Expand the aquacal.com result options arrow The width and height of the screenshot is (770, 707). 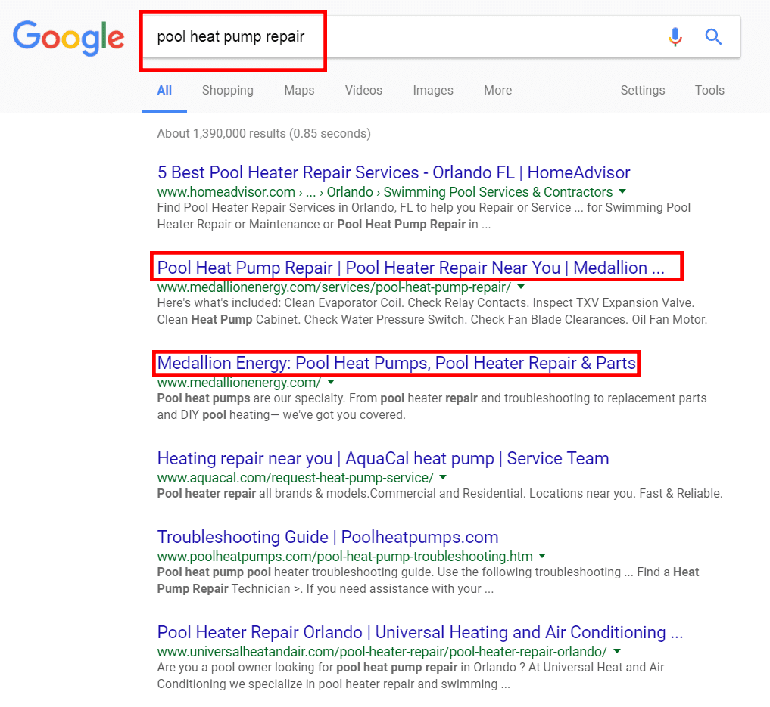[443, 477]
